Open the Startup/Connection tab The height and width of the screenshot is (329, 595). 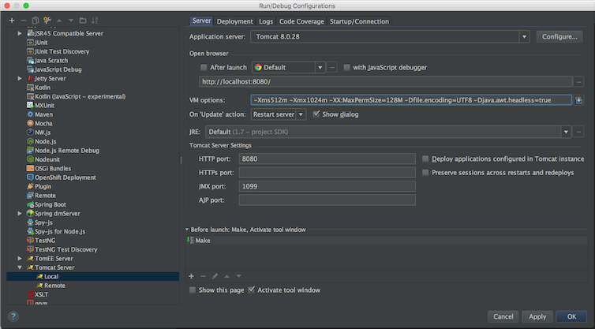click(x=359, y=21)
